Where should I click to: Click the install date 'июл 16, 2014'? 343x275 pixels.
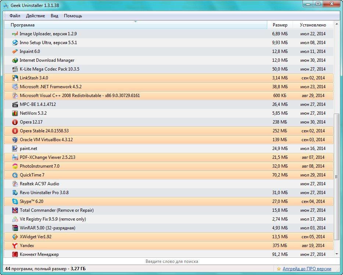point(313,149)
